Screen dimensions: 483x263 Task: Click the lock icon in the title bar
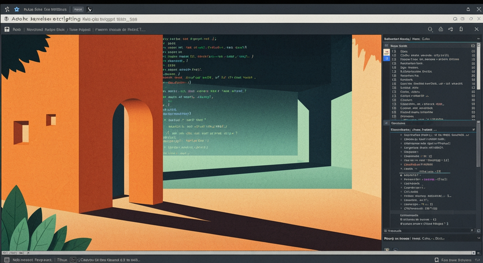[x=468, y=9]
